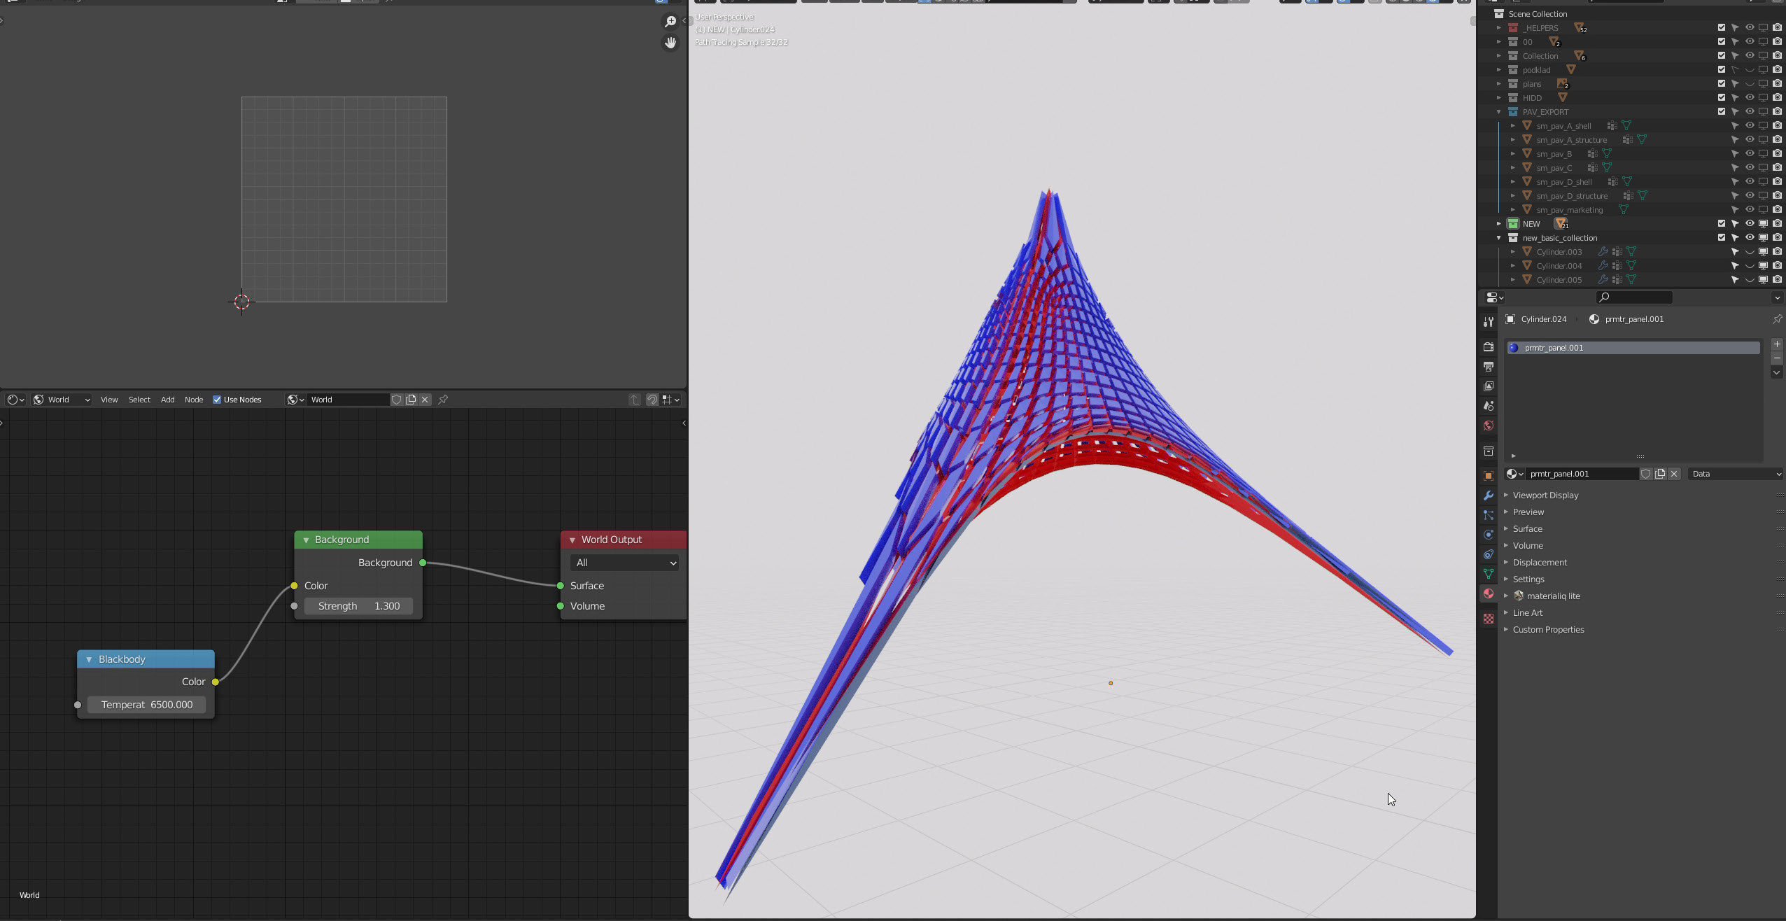This screenshot has height=921, width=1786.
Task: Toggle the Use Nodes checkbox
Action: pyautogui.click(x=217, y=400)
